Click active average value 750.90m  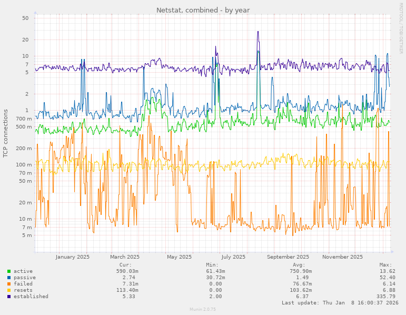301,271
